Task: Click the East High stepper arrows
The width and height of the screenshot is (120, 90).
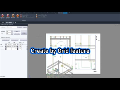Action: point(17,44)
